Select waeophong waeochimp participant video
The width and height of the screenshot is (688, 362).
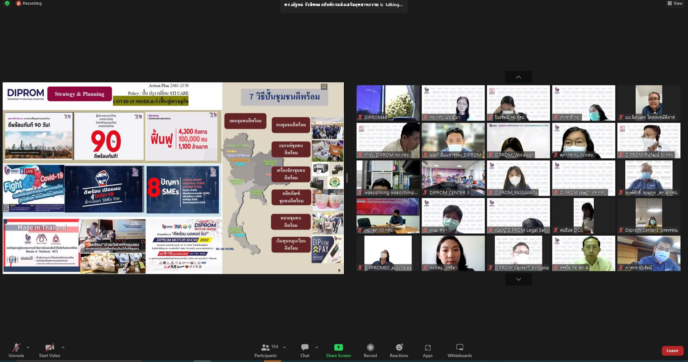(x=388, y=178)
